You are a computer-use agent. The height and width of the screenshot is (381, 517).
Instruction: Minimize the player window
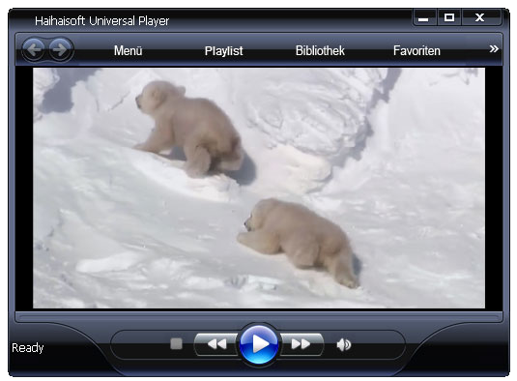coord(424,17)
